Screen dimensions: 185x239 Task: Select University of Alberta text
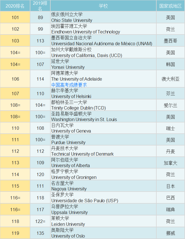(71, 165)
